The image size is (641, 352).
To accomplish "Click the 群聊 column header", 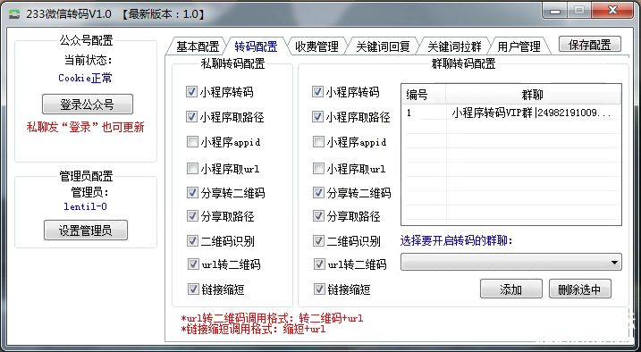I will 533,95.
